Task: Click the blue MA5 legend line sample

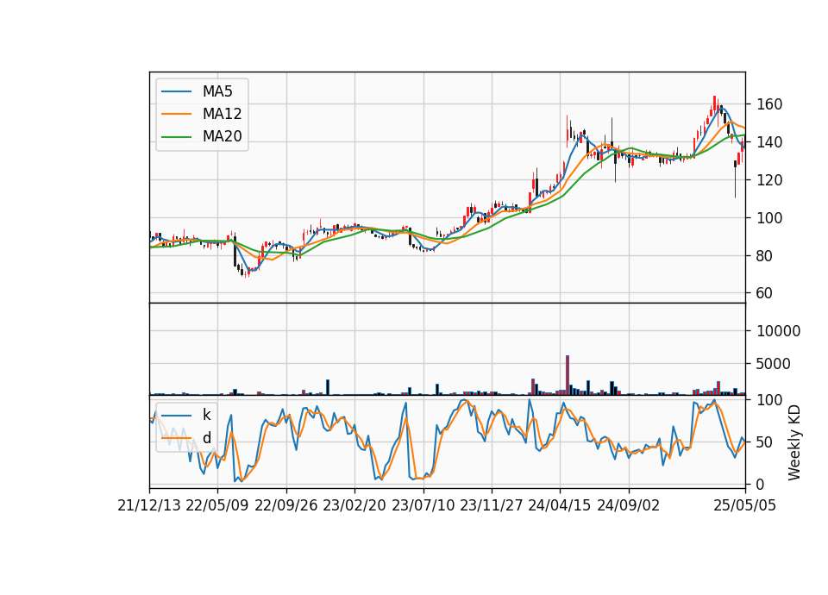Action: click(176, 91)
